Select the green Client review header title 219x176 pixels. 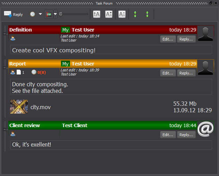click(25, 125)
